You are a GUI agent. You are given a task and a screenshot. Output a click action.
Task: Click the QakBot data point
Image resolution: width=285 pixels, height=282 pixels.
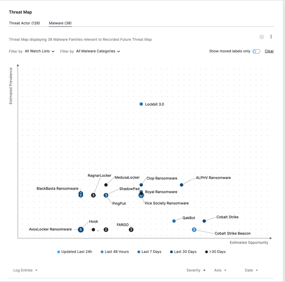[x=174, y=221]
